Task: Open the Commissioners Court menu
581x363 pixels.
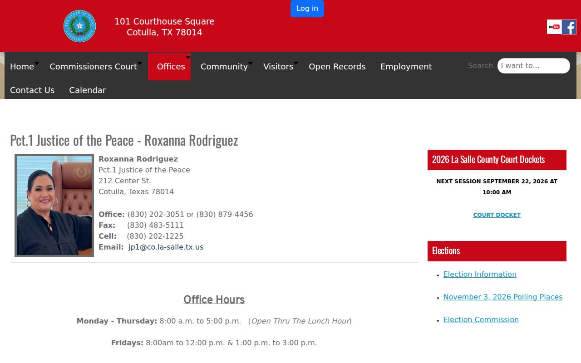Action: (93, 66)
